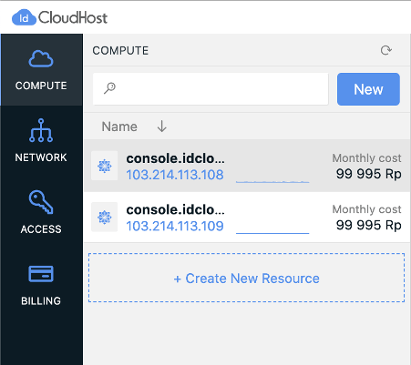Screen dimensions: 411x365
Task: Toggle sort direction arrow next to Name
Action: (162, 127)
